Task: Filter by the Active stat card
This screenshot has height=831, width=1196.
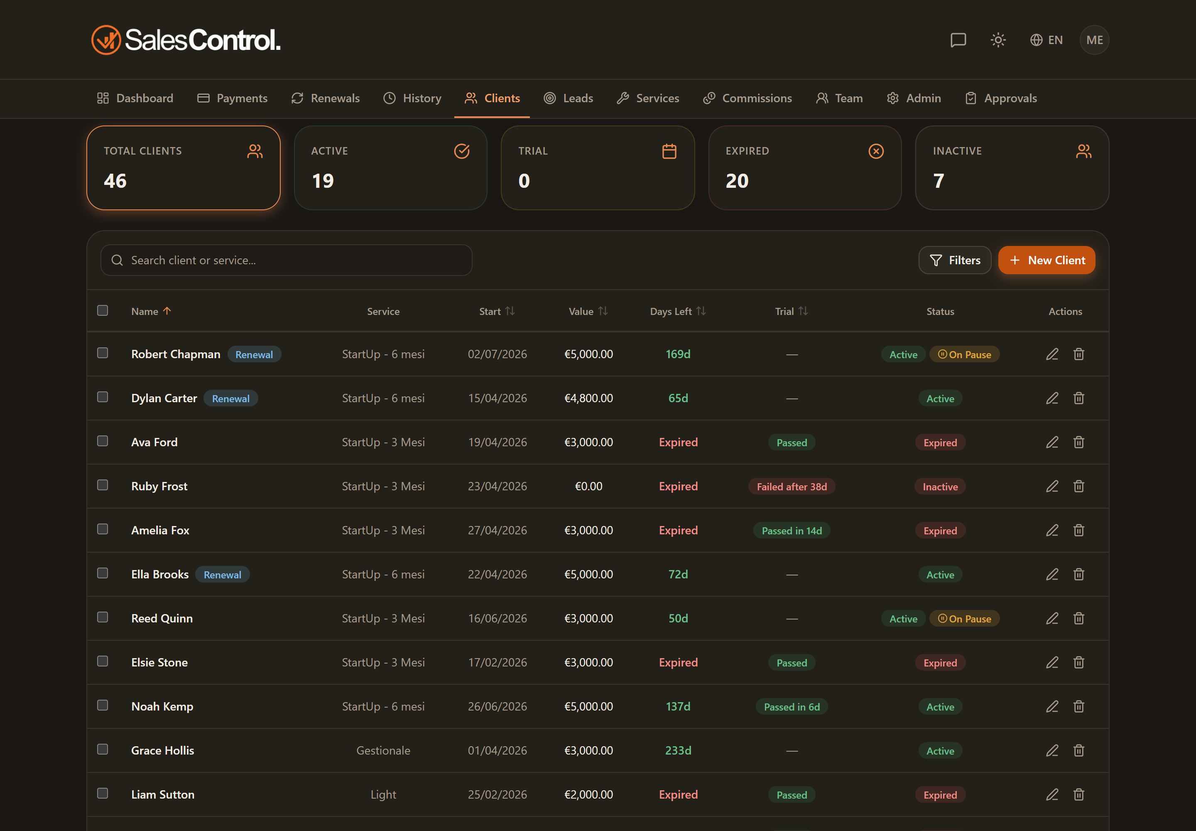Action: pos(390,168)
